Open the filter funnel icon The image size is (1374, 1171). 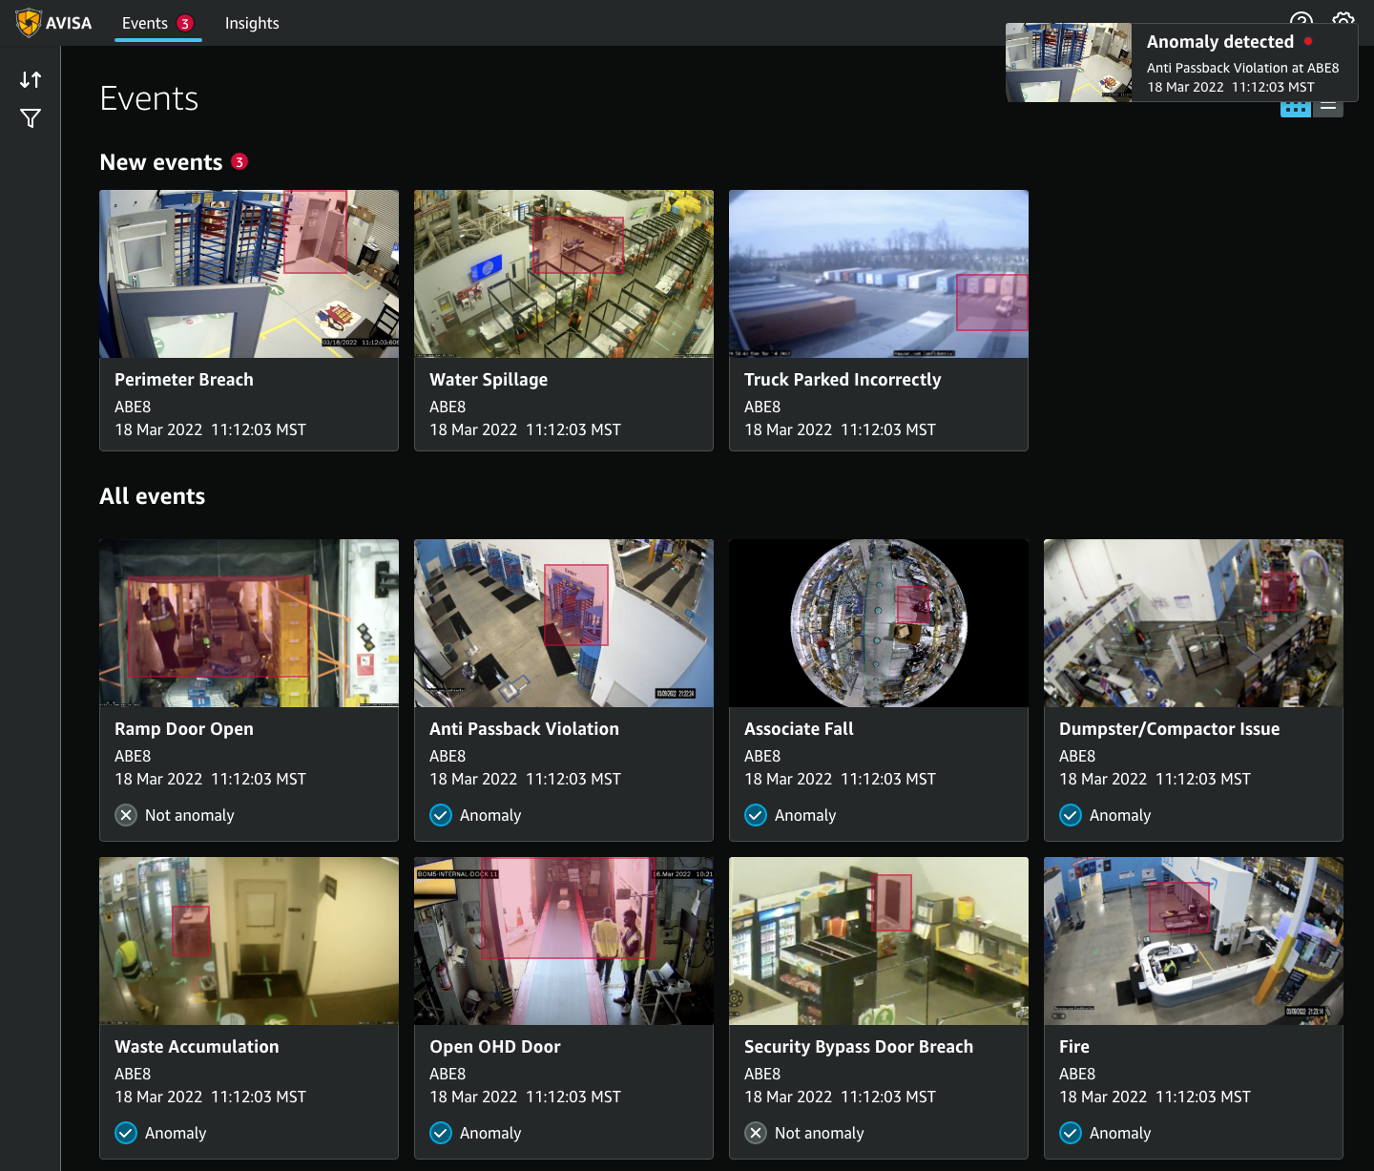(31, 118)
